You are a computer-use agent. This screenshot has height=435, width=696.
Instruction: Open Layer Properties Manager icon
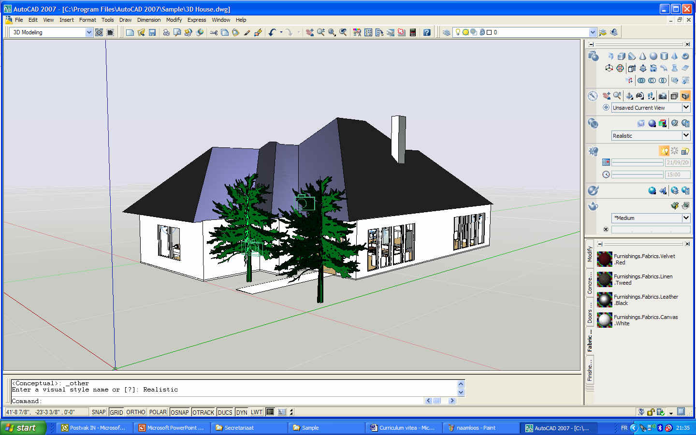tap(447, 32)
